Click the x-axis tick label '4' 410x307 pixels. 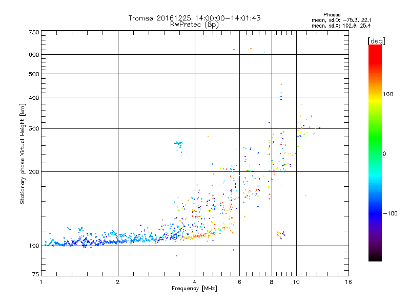(195, 282)
